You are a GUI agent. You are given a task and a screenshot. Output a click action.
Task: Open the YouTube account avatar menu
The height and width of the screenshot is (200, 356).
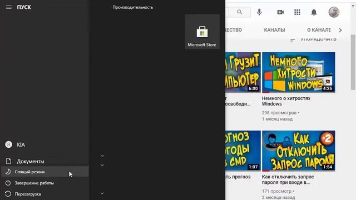334,12
